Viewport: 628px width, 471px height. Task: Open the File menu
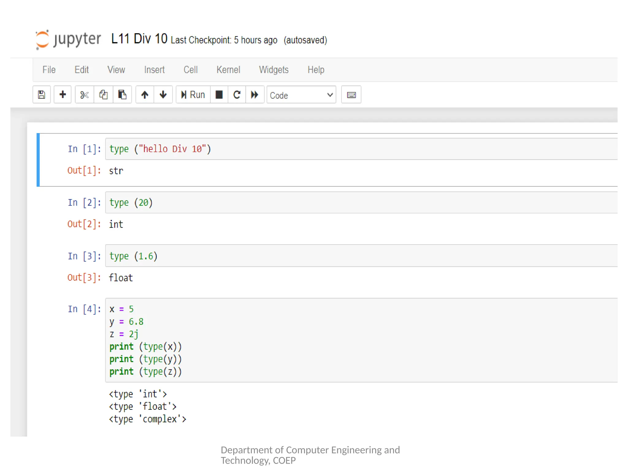pyautogui.click(x=49, y=70)
